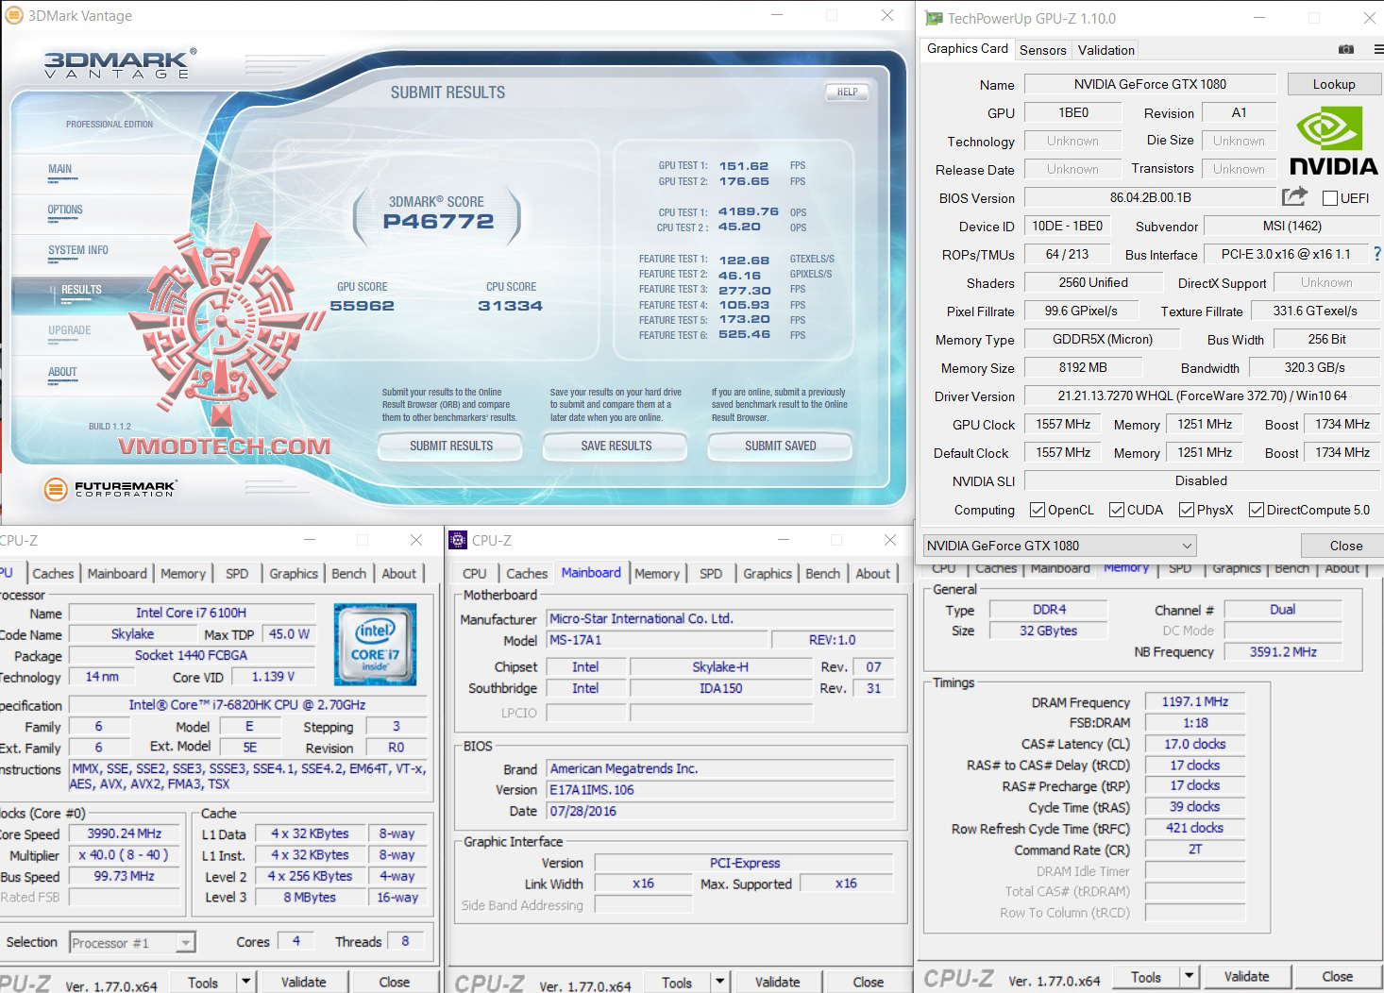Click the BIOS date '07/28/2016'
Screen dimensions: 1384x993
720,811
